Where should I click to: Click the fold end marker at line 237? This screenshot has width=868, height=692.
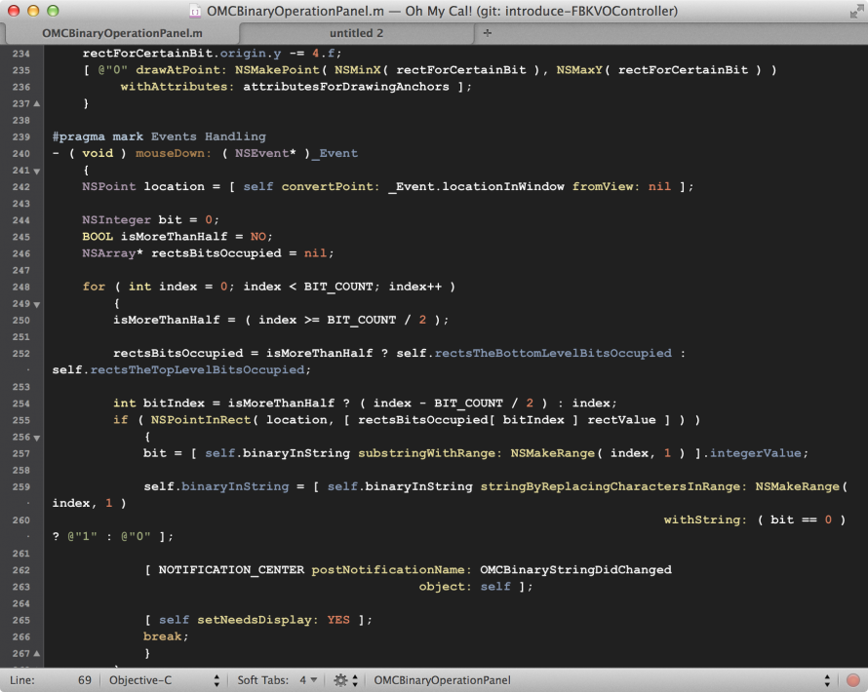[x=36, y=103]
